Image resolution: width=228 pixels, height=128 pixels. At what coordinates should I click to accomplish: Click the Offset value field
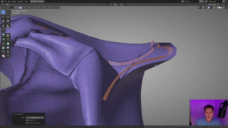[35, 118]
